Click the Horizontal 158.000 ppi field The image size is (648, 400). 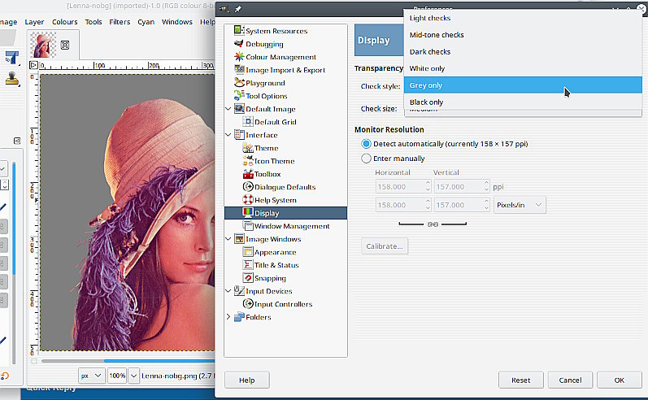click(403, 187)
